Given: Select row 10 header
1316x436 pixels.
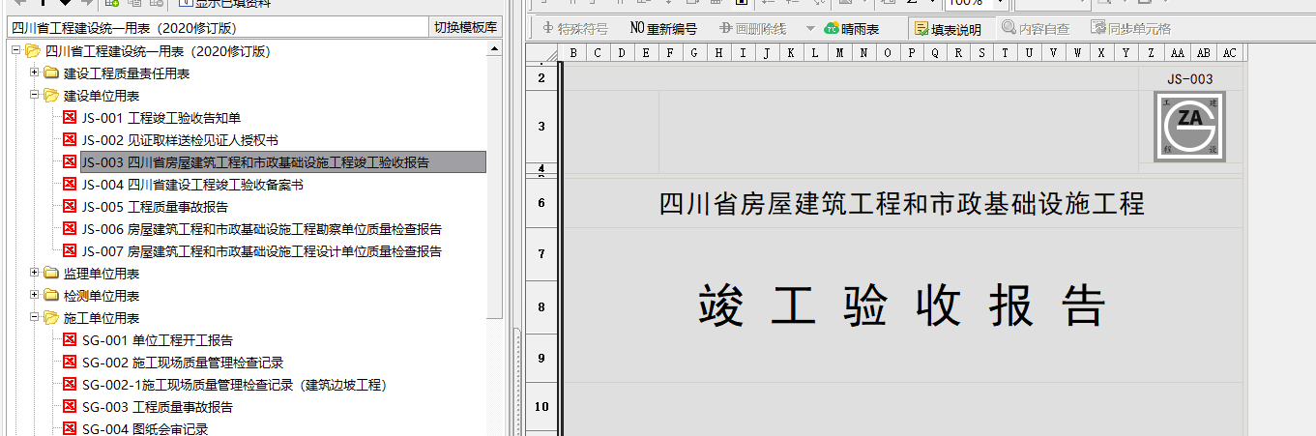Looking at the screenshot, I should click(x=541, y=407).
